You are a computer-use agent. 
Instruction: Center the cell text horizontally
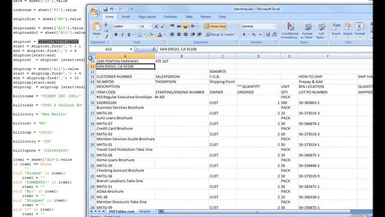coord(179,34)
